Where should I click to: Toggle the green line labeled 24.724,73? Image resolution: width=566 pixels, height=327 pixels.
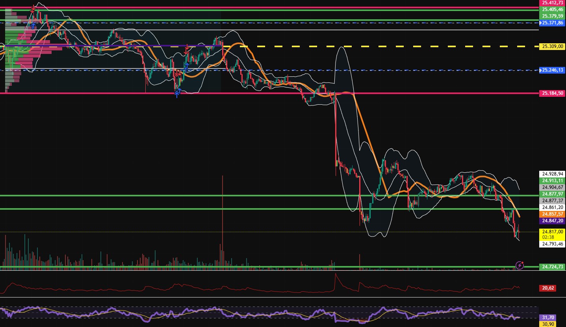point(552,266)
